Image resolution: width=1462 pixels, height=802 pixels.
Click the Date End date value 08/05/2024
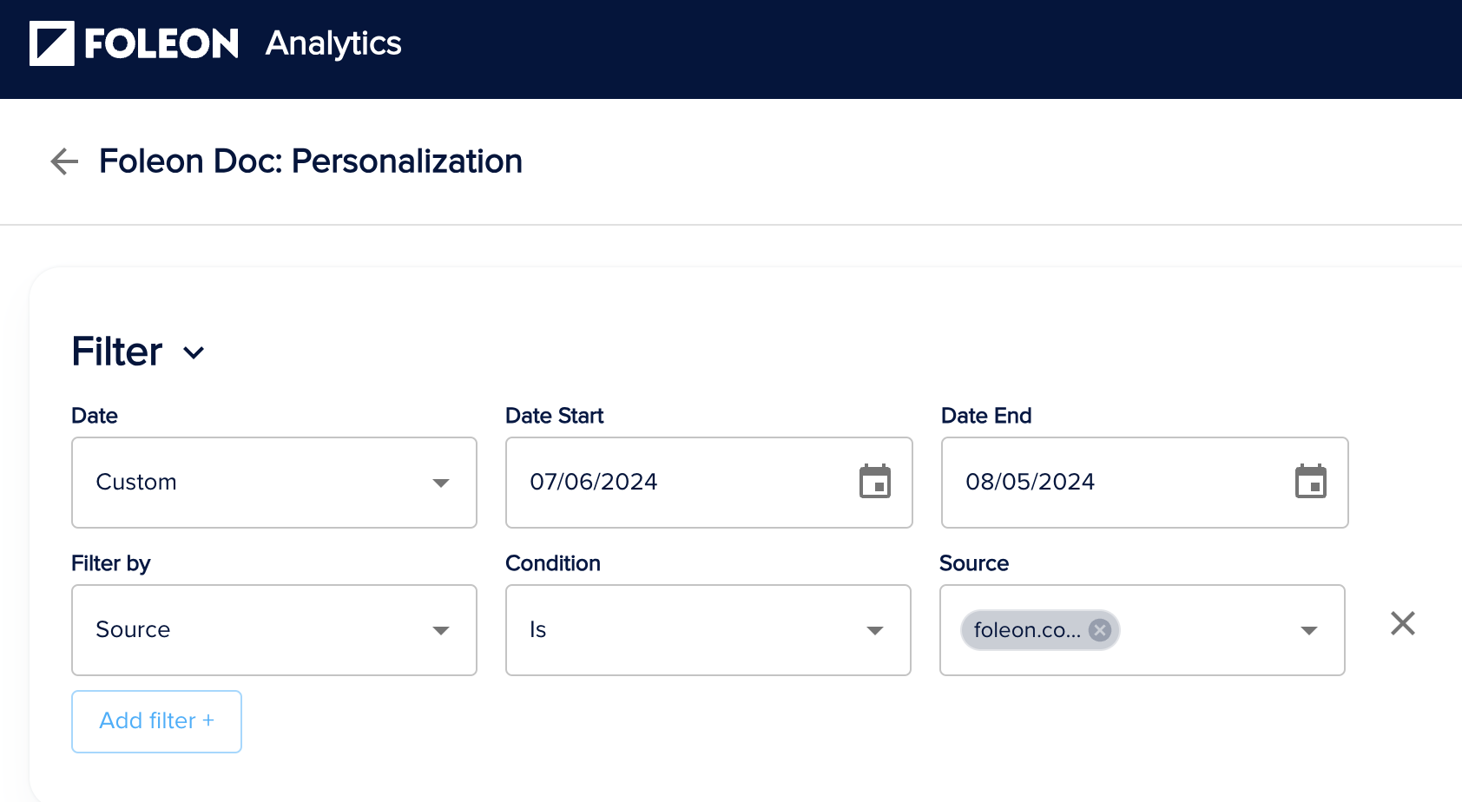pos(1031,483)
